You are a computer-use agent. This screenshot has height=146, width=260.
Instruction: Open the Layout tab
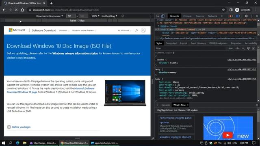(184, 43)
